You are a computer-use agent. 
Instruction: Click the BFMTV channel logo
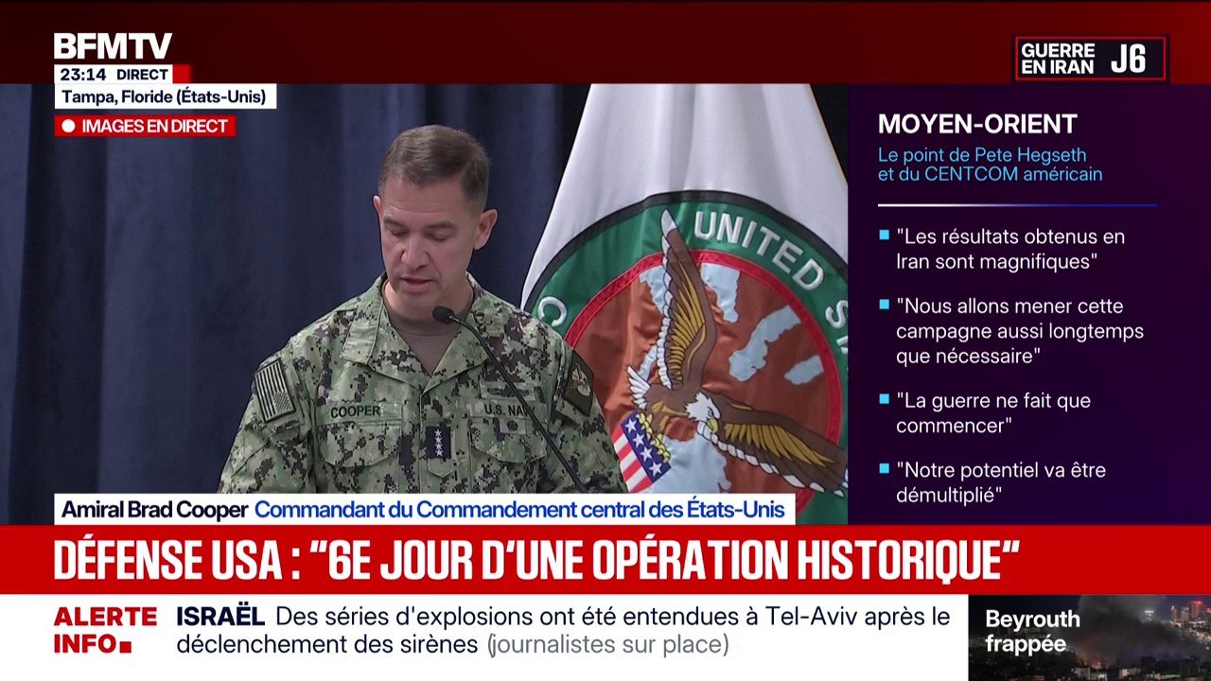(x=113, y=46)
